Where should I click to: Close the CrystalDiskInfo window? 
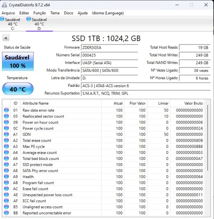tap(206, 5)
